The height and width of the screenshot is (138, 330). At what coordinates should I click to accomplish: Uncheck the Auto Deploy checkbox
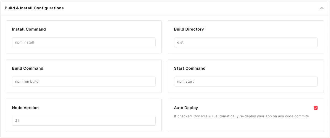[316, 108]
